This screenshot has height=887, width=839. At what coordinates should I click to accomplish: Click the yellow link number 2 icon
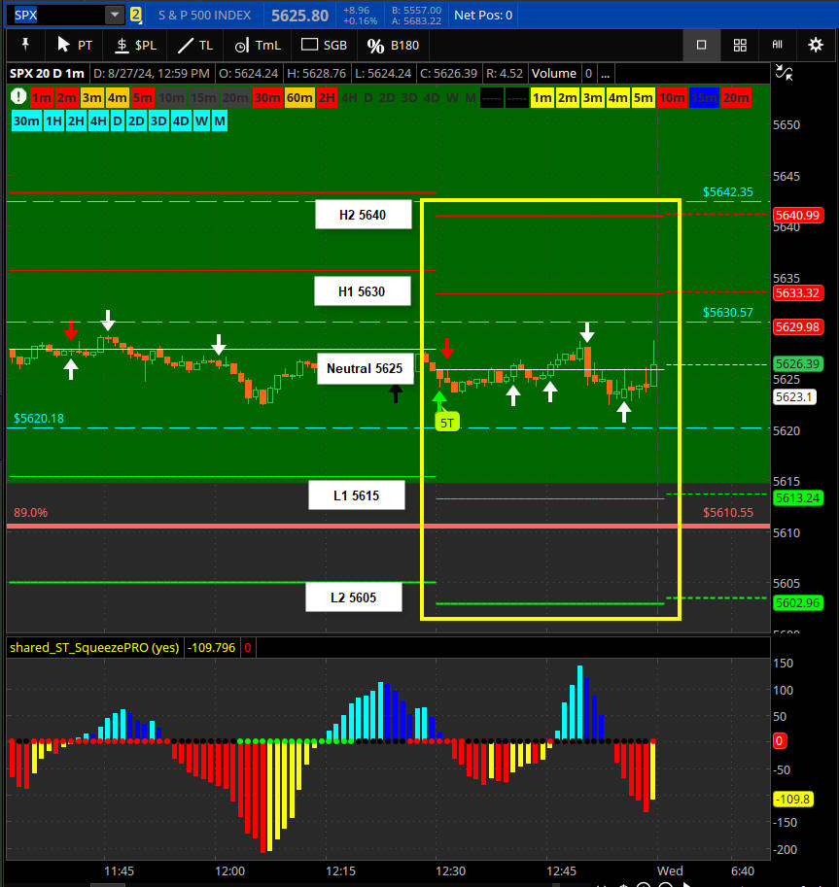point(136,16)
